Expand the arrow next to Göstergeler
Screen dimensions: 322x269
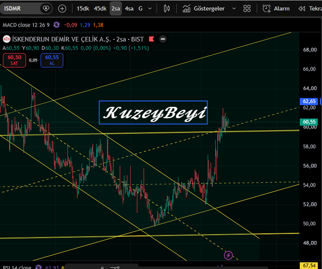pyautogui.click(x=234, y=9)
